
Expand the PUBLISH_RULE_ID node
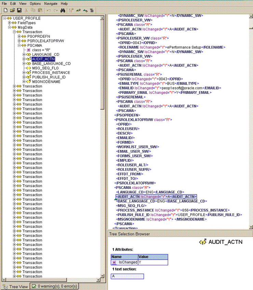[24, 77]
